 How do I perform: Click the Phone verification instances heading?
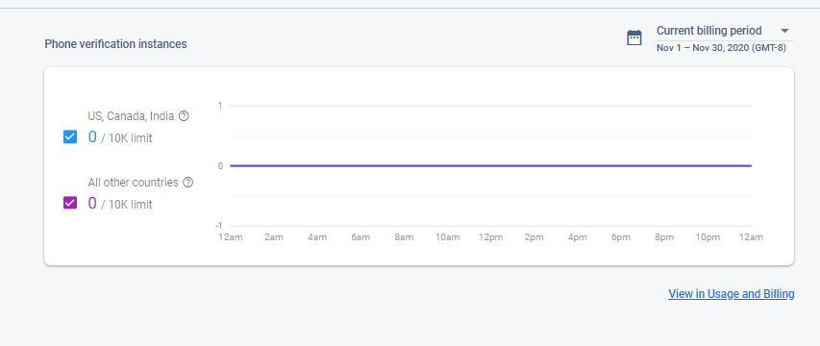(x=115, y=44)
